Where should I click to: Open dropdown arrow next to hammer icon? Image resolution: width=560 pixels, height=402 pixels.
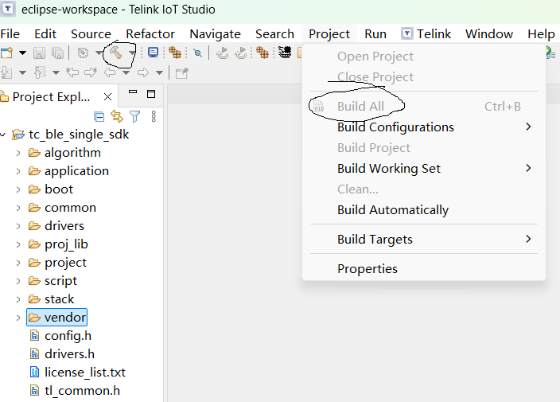tap(132, 53)
